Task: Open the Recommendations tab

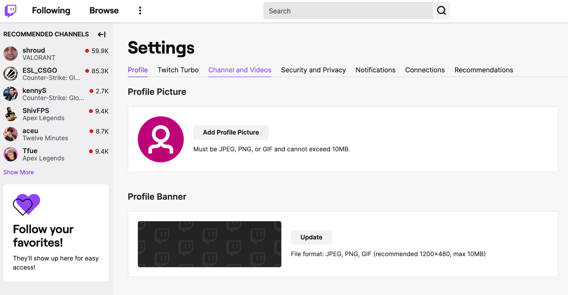Action: (484, 70)
